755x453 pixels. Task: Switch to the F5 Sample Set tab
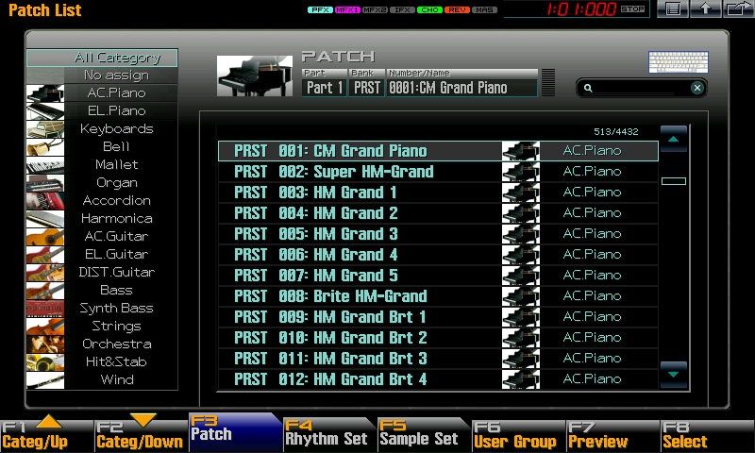tap(424, 433)
